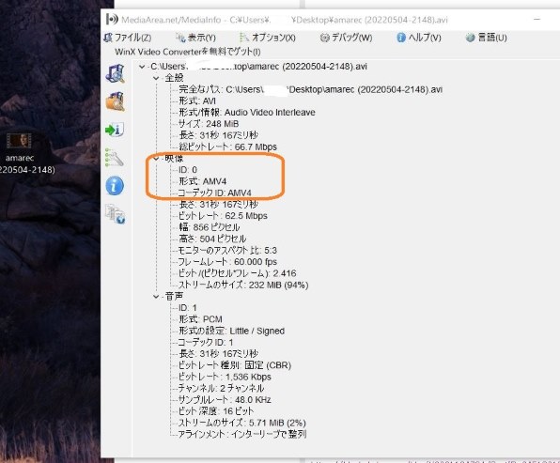Select ビットレート種別: 固定 (CBR) row
Screen dimensions: 560x463
pyautogui.click(x=235, y=365)
